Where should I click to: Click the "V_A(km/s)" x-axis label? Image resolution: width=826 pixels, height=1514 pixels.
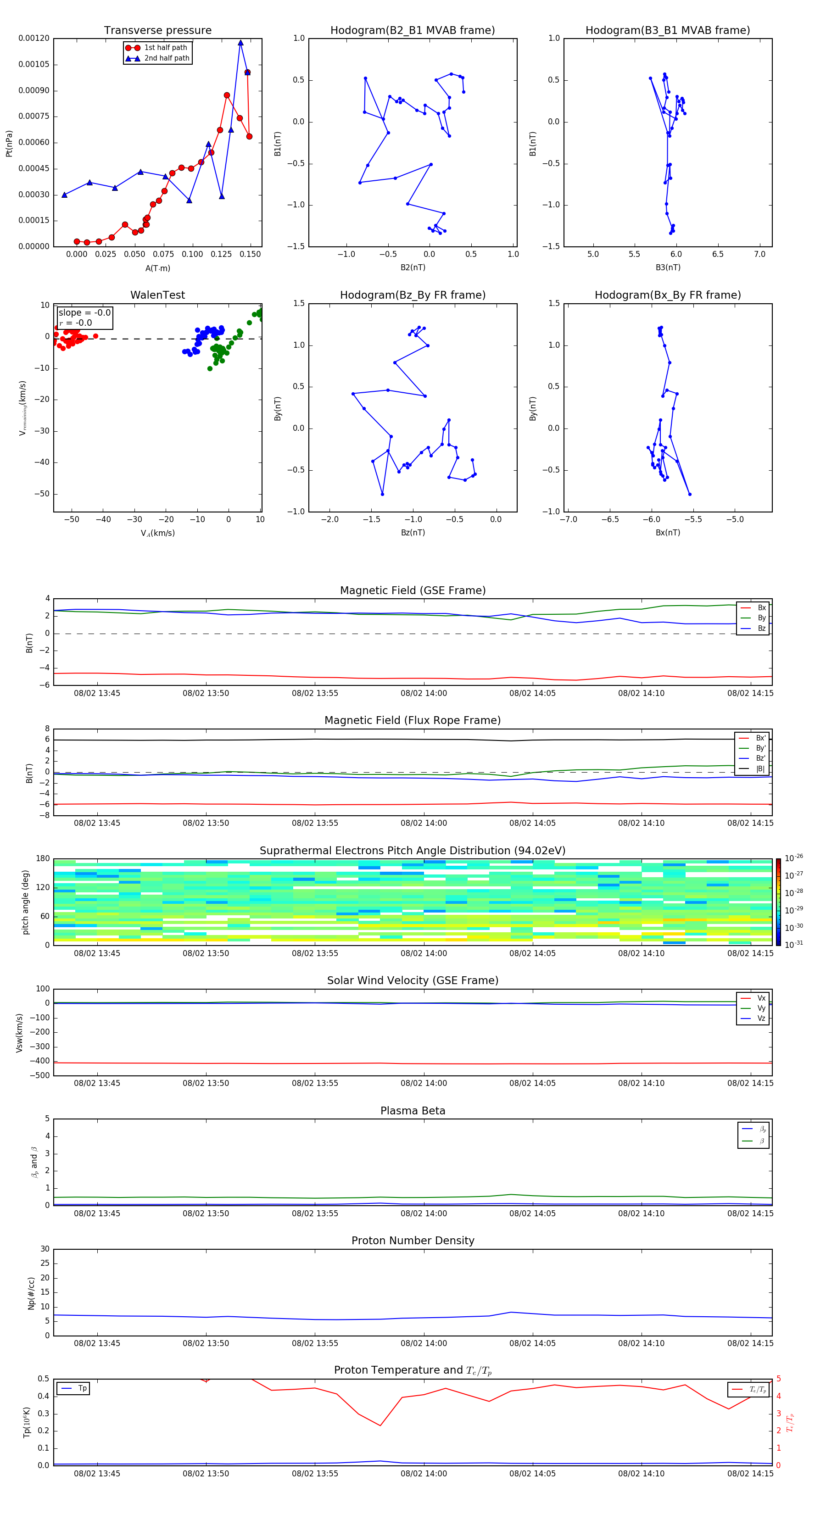pyautogui.click(x=157, y=533)
